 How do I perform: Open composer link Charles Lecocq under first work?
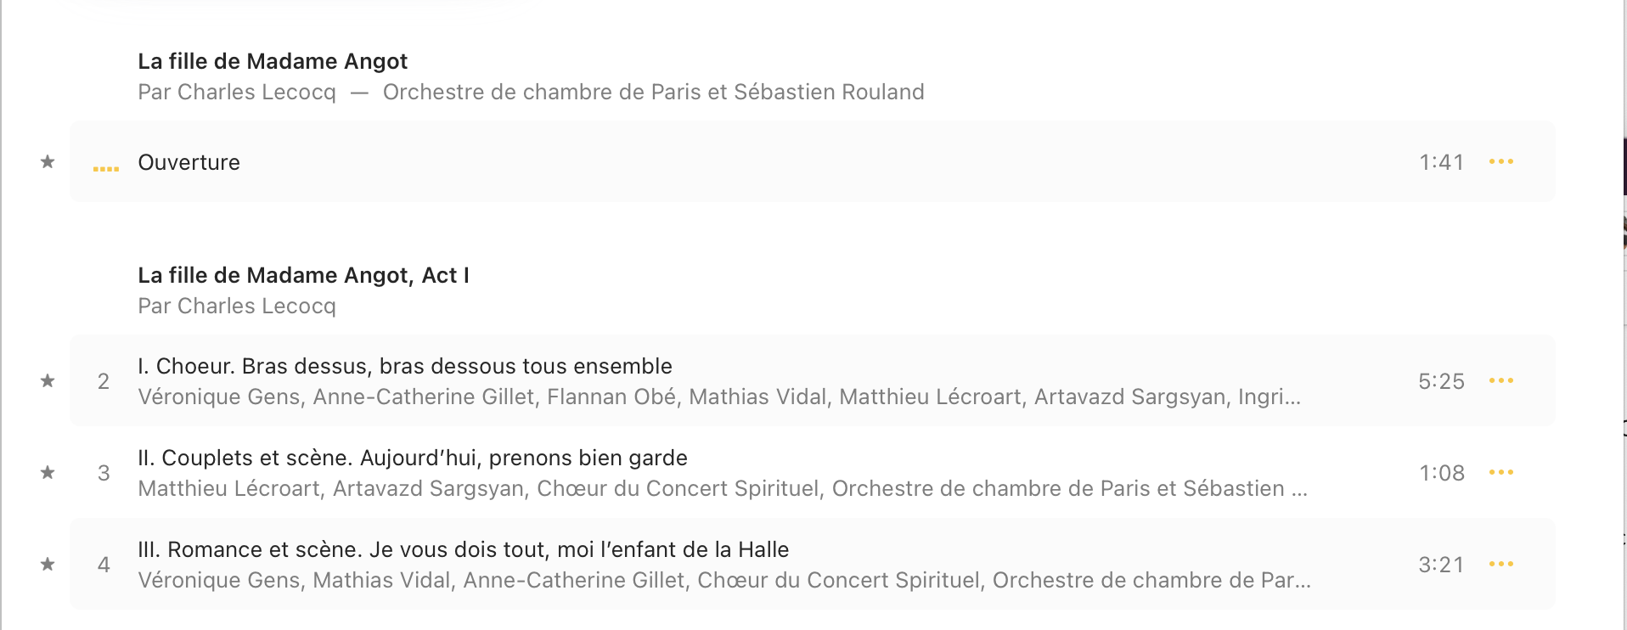[x=256, y=92]
